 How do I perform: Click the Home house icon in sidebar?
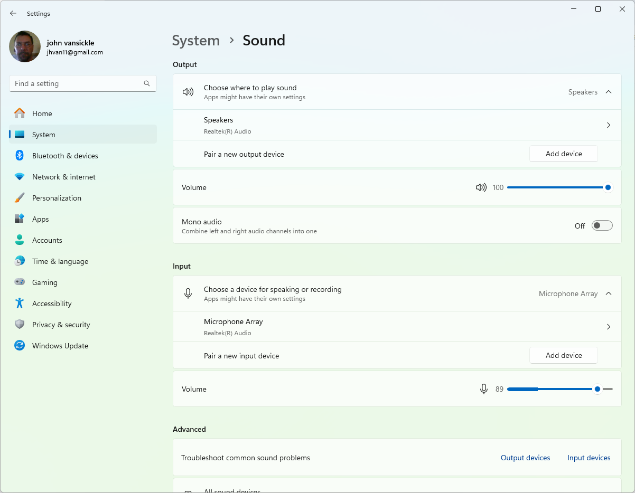(20, 113)
